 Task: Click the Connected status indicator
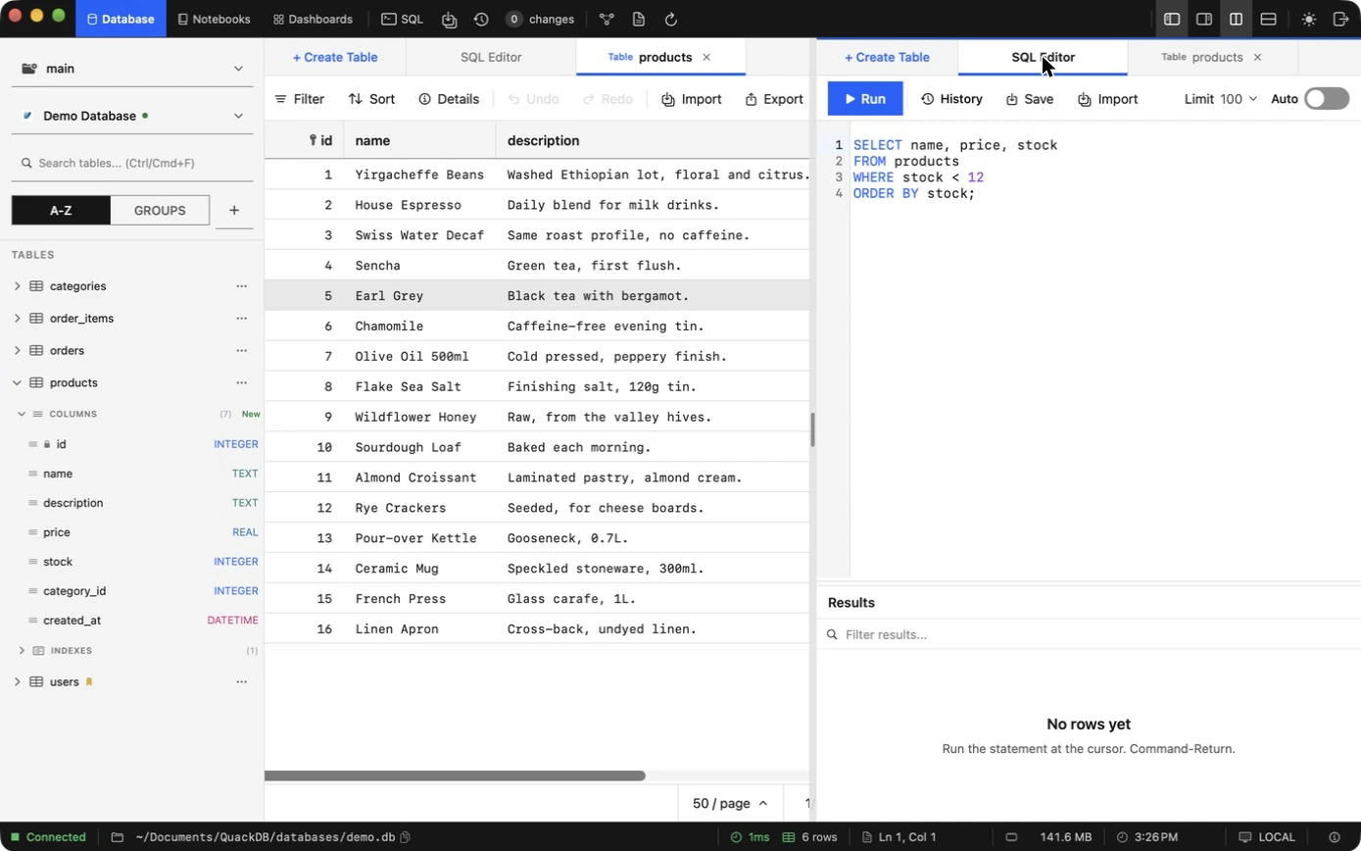click(48, 837)
